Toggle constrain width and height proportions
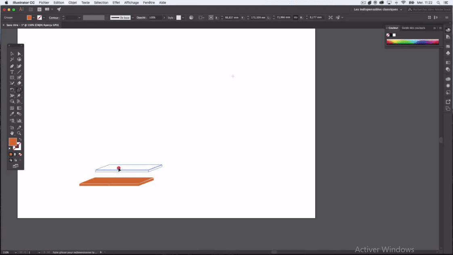This screenshot has width=453, height=255. point(296,18)
